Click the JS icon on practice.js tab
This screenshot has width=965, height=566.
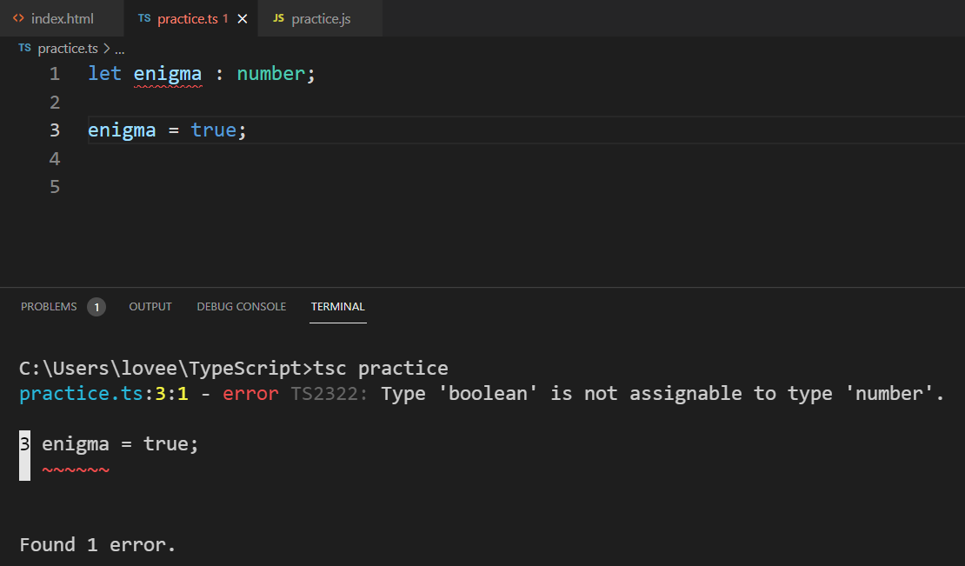(x=278, y=18)
